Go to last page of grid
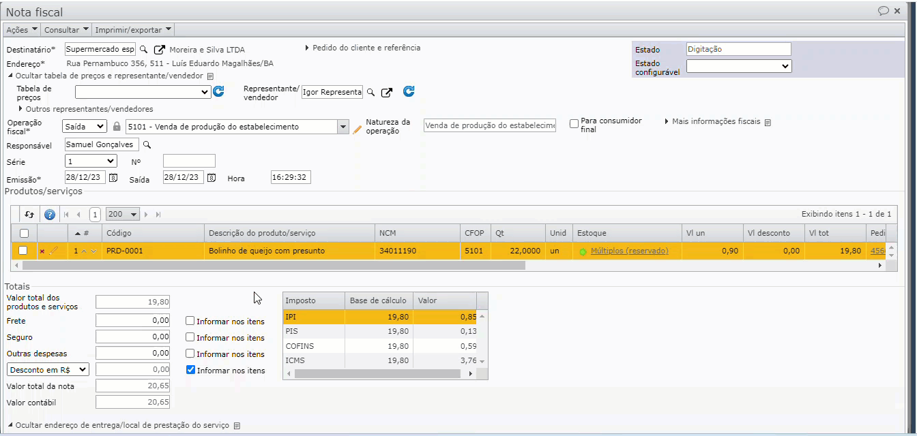This screenshot has height=436, width=917. click(158, 214)
